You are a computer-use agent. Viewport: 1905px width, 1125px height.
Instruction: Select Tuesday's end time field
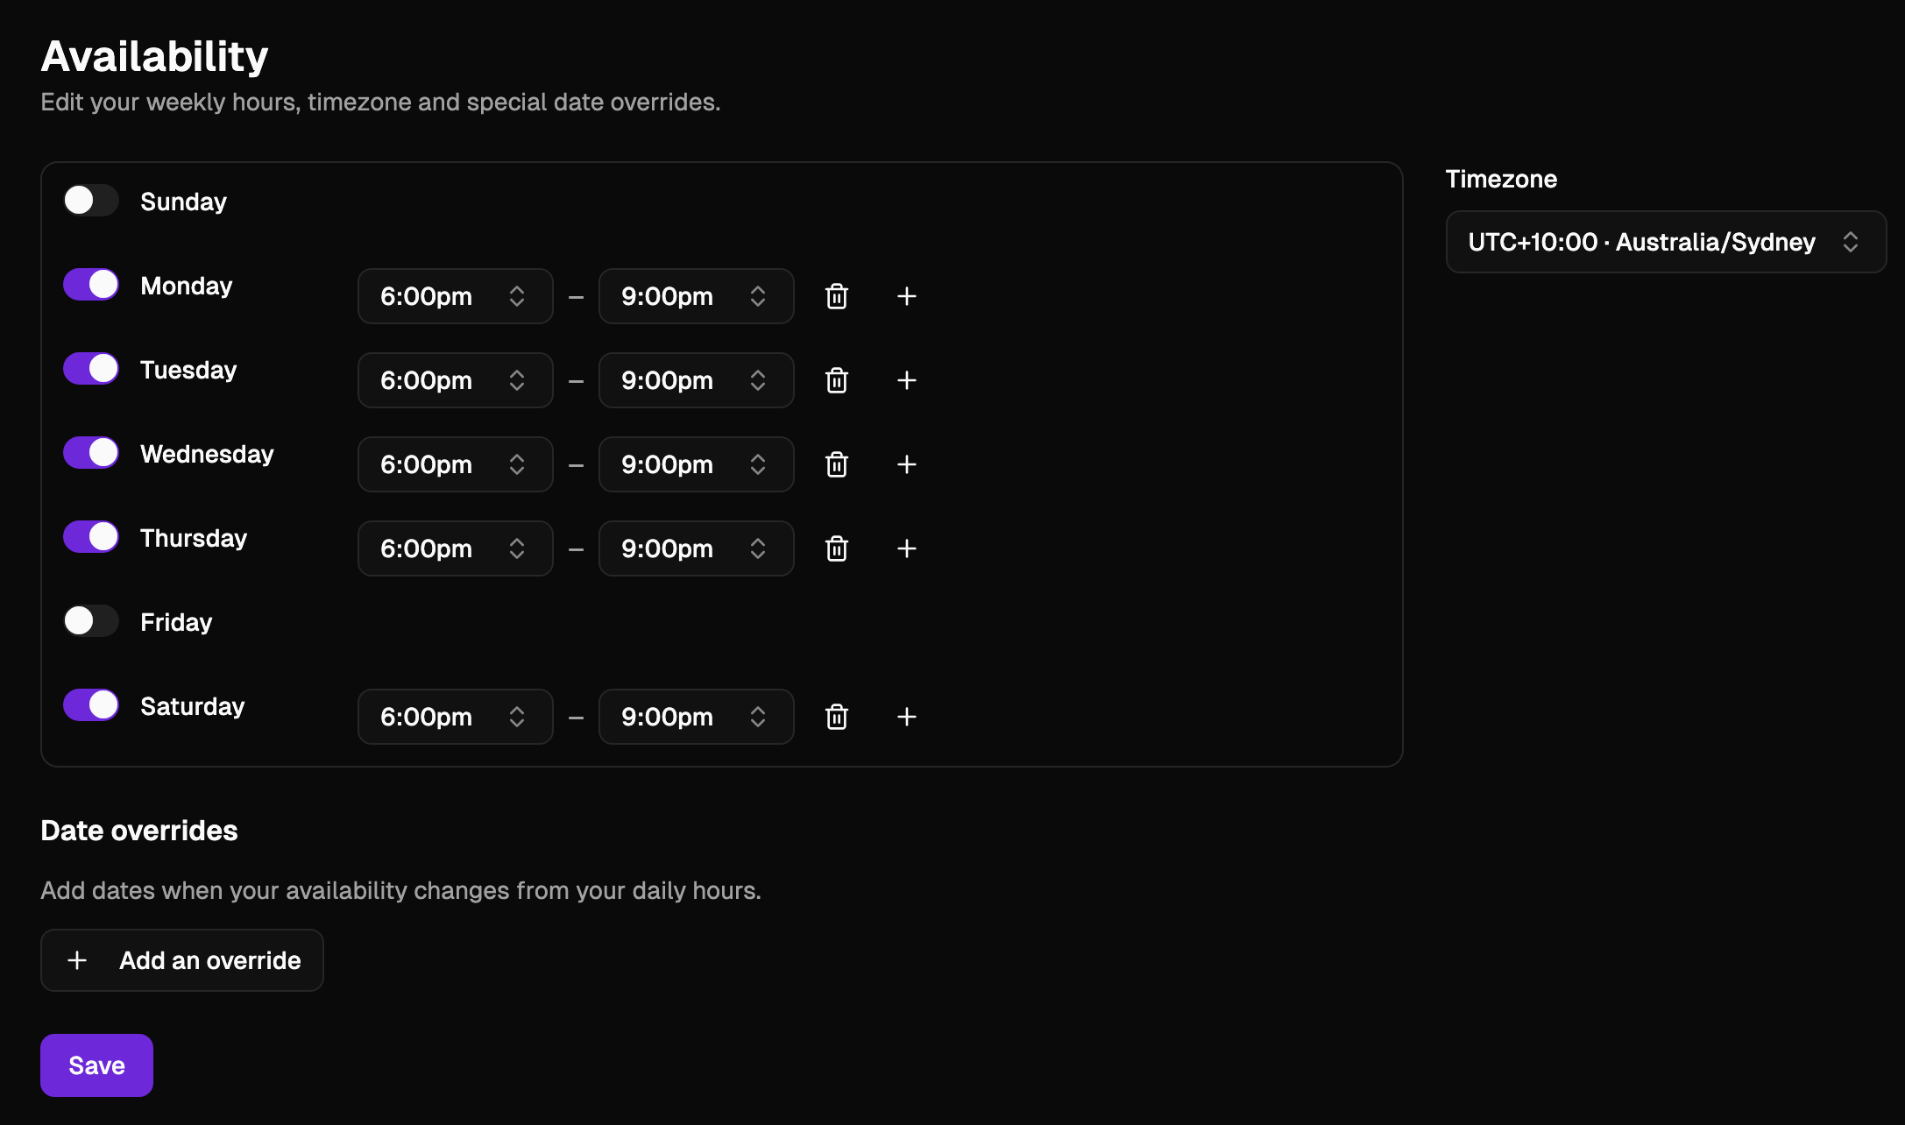696,380
